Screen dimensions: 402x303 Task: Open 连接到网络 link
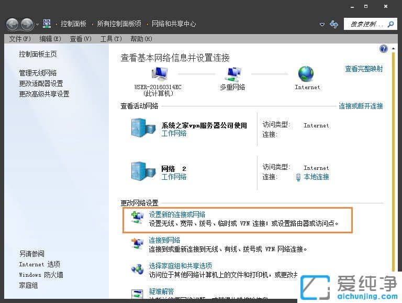(x=164, y=240)
